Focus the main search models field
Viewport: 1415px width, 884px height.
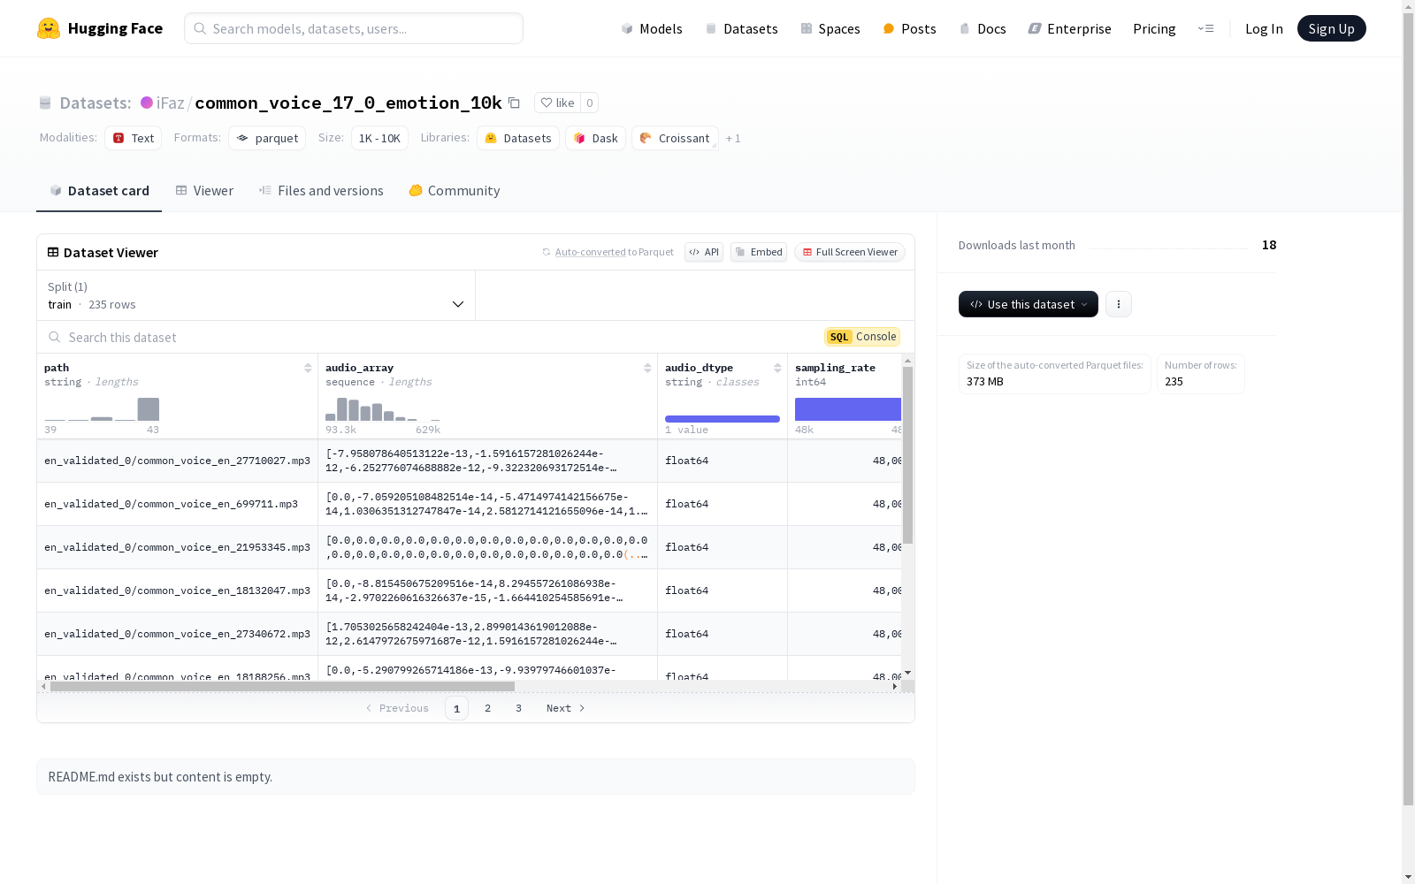pos(354,28)
